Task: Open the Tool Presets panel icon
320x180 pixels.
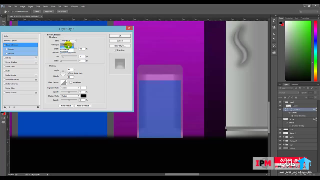Action: click(x=274, y=46)
